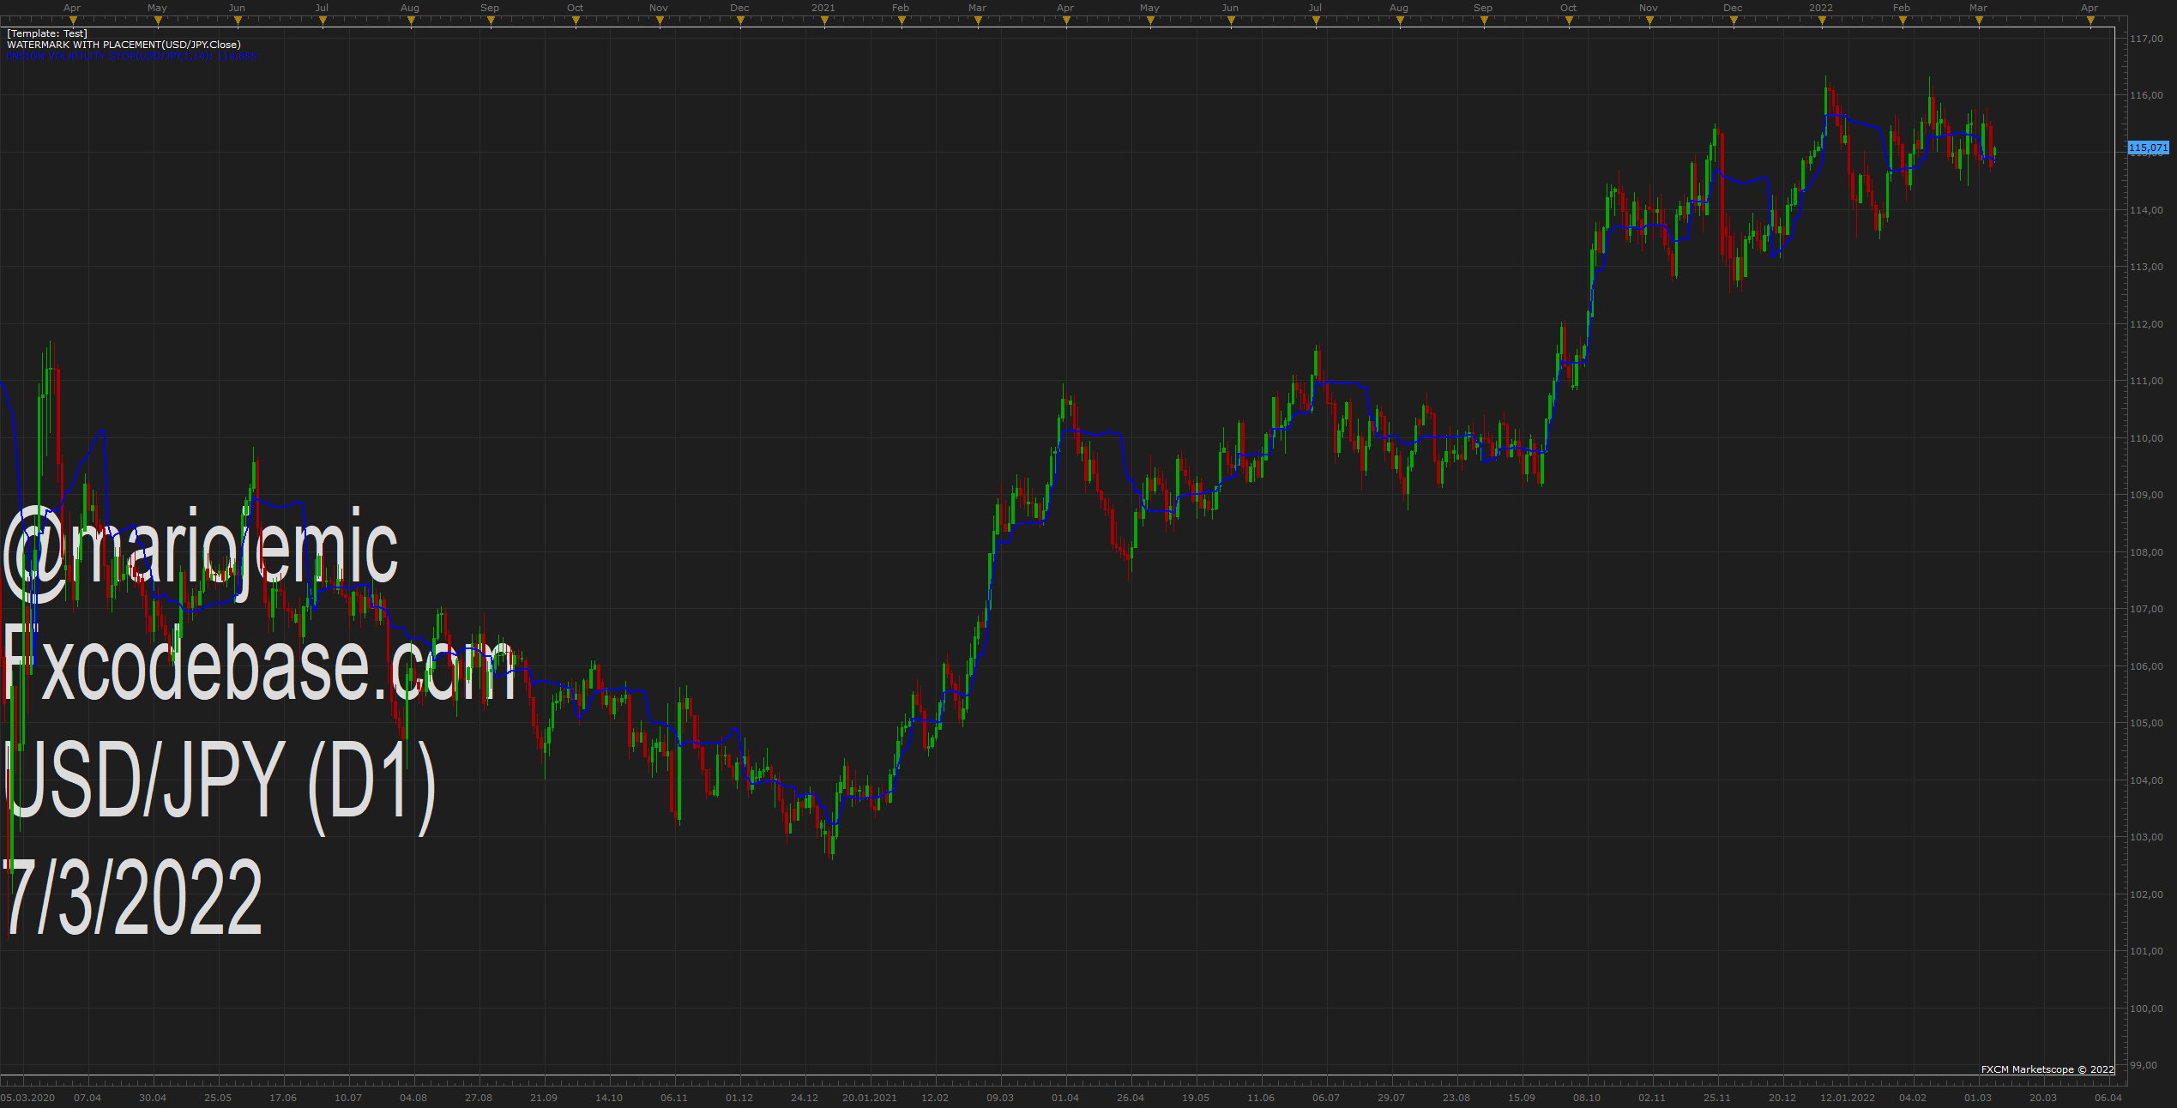The width and height of the screenshot is (2177, 1108).
Task: Click the 20.12 date axis label
Action: pos(1782,1098)
